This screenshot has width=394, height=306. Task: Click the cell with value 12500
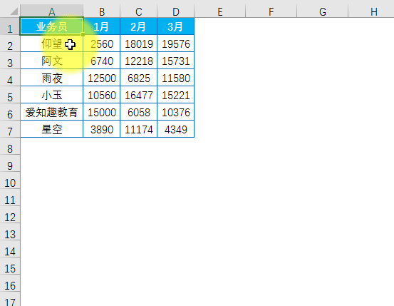click(x=101, y=78)
